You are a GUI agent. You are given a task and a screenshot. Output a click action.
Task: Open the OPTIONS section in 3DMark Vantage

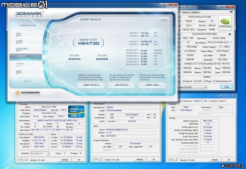coord(19,42)
